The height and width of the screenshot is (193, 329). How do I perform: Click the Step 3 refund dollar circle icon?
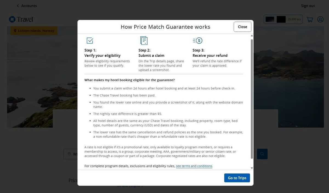click(198, 40)
